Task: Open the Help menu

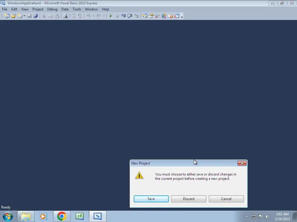Action: point(105,9)
